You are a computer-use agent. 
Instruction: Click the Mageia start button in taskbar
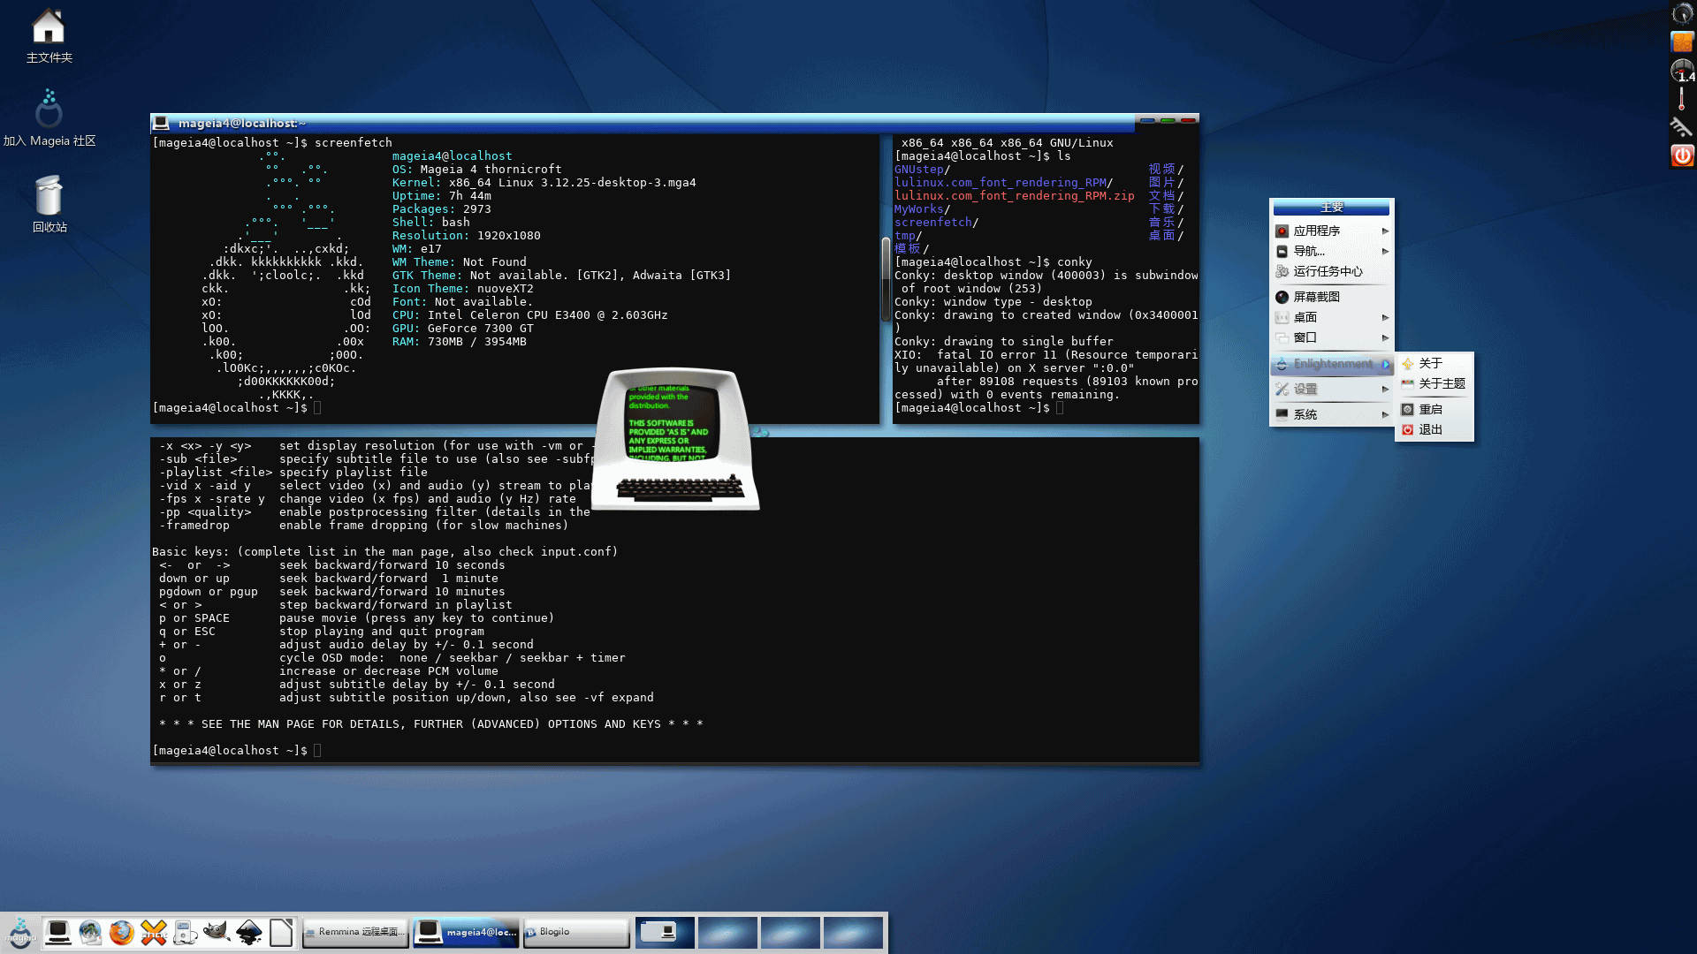[19, 933]
